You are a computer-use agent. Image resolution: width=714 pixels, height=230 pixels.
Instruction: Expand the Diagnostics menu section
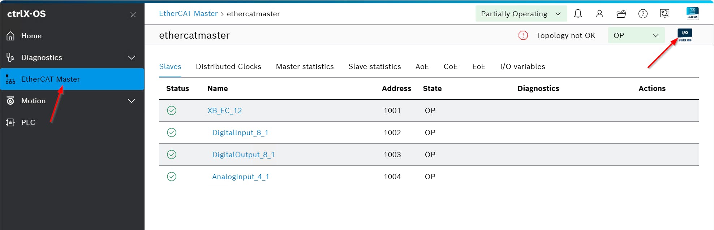132,57
